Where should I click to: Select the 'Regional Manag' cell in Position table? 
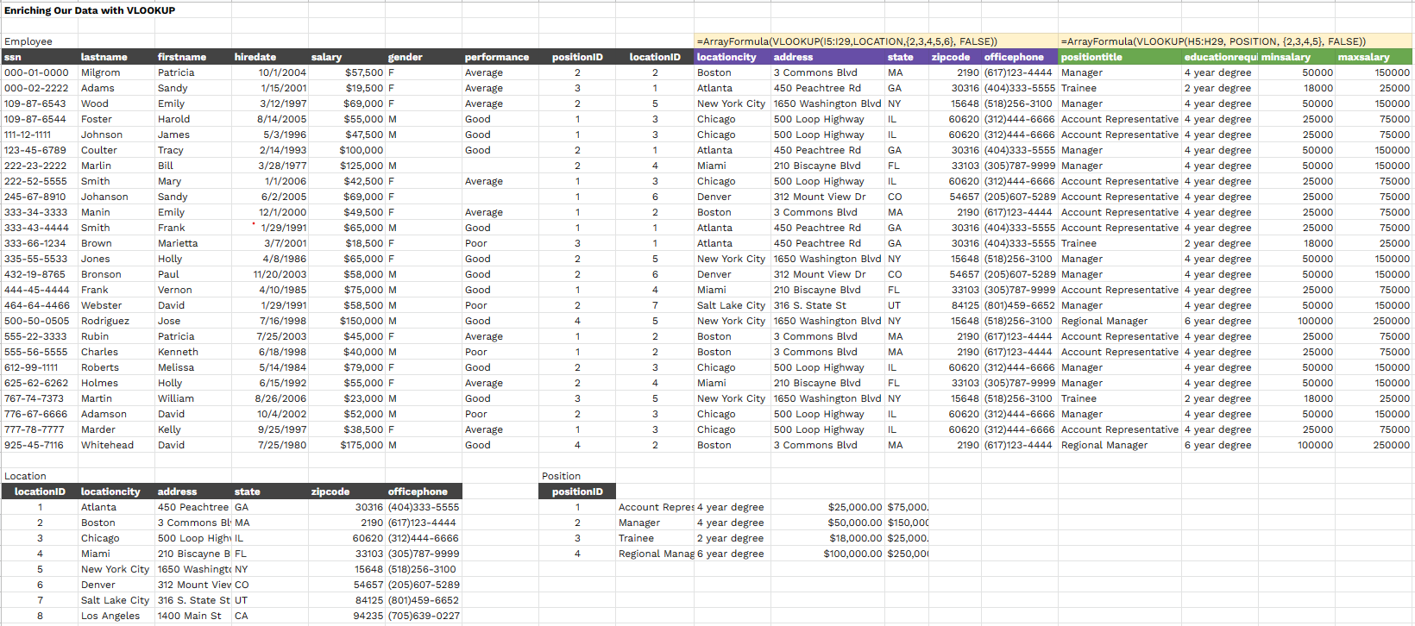[656, 554]
